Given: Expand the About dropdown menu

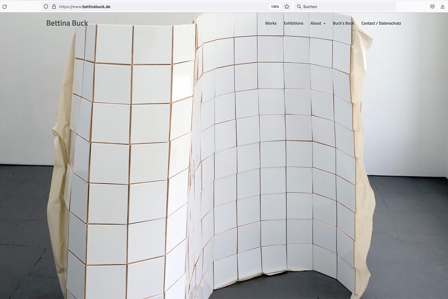Looking at the screenshot, I should (x=318, y=23).
